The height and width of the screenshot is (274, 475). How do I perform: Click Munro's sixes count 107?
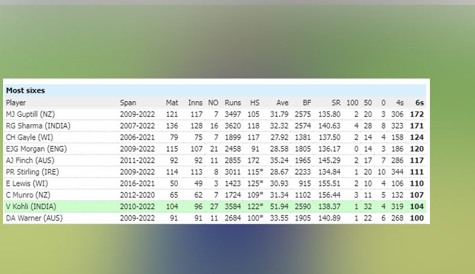[x=417, y=195]
